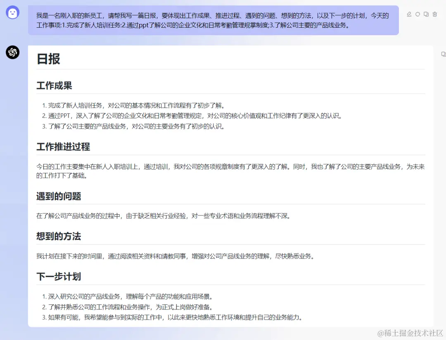The image size is (446, 340).
Task: Click the 工作成果 section heading
Action: (55, 86)
